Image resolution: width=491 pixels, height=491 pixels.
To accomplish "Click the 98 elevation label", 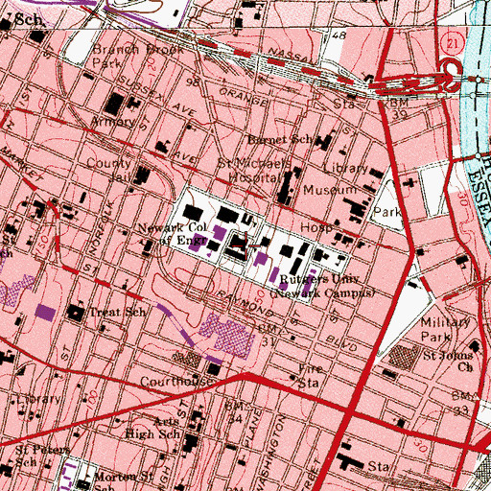I will click(x=194, y=82).
